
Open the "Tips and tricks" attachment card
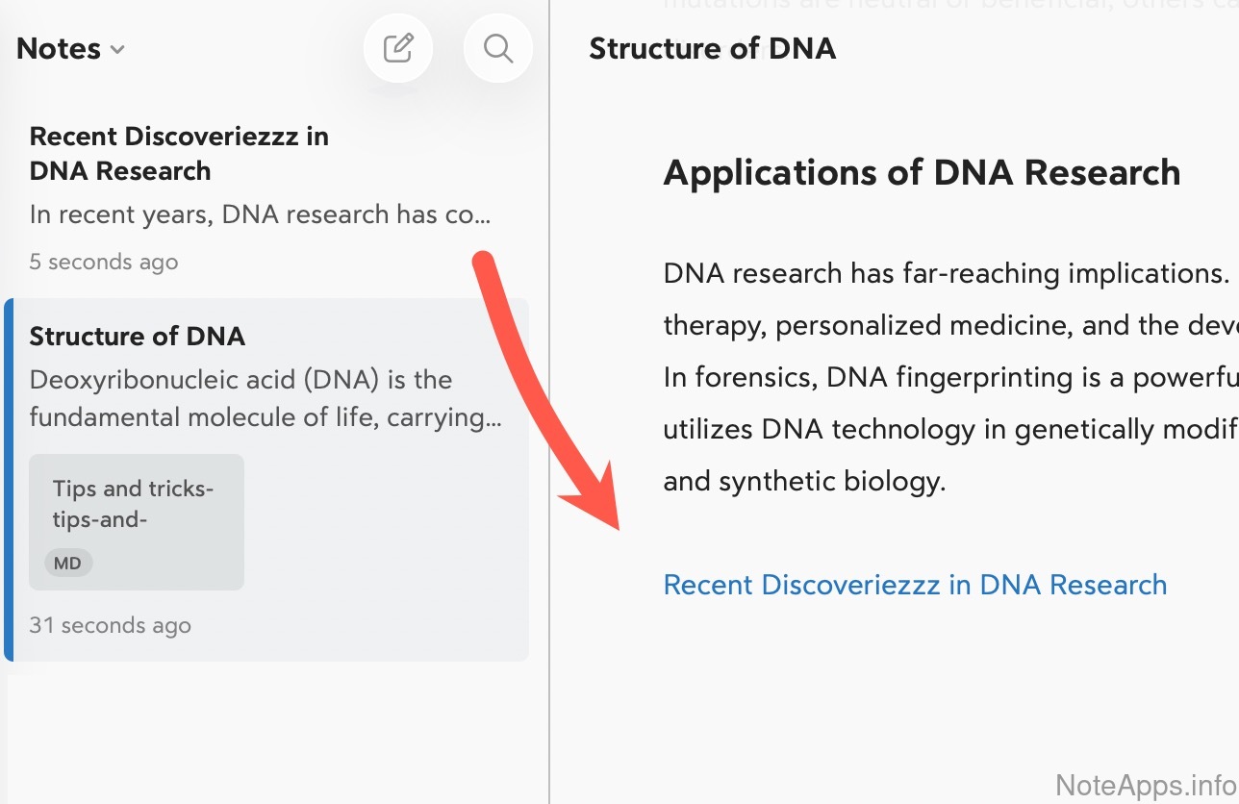coord(136,504)
